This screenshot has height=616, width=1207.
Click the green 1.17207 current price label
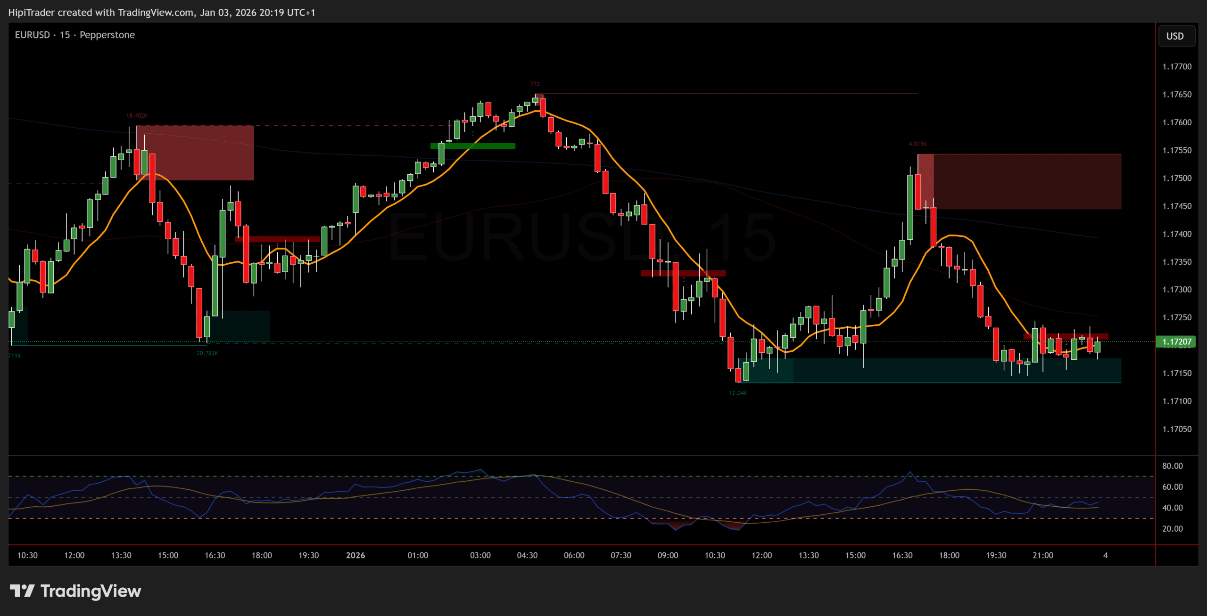point(1176,341)
